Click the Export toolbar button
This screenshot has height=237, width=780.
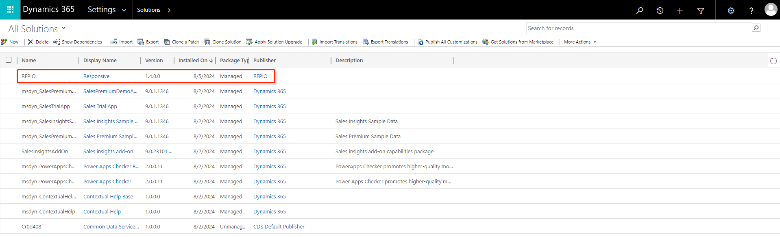148,42
